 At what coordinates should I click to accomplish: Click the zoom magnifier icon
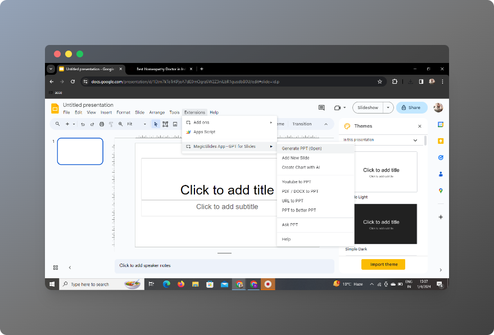(x=120, y=124)
